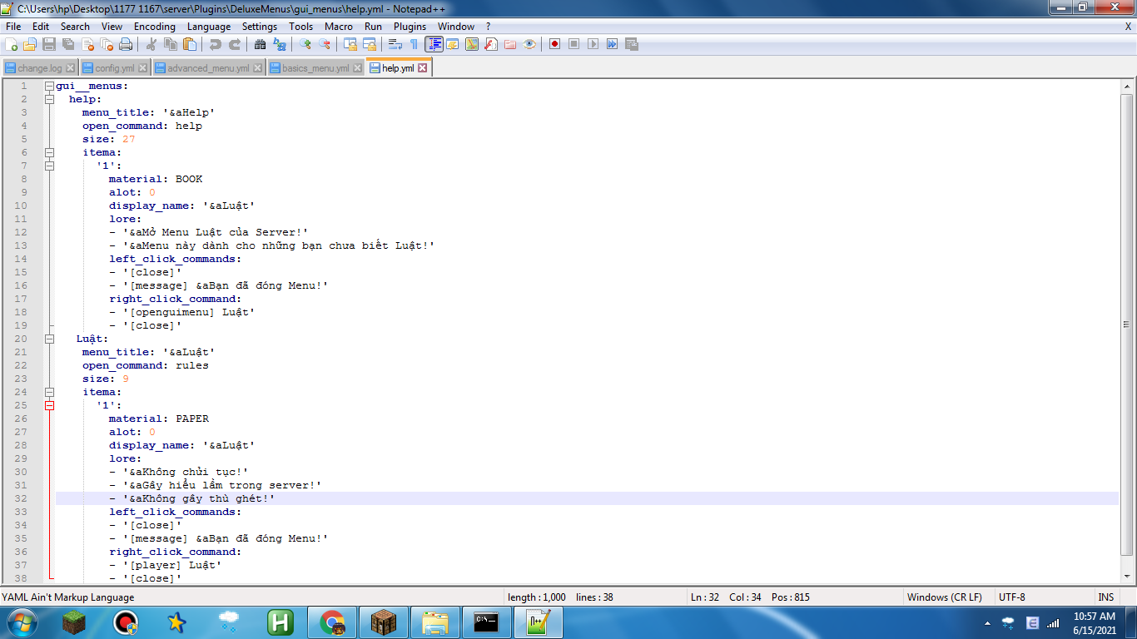
Task: Close the basics_menu.yml tab
Action: point(357,68)
